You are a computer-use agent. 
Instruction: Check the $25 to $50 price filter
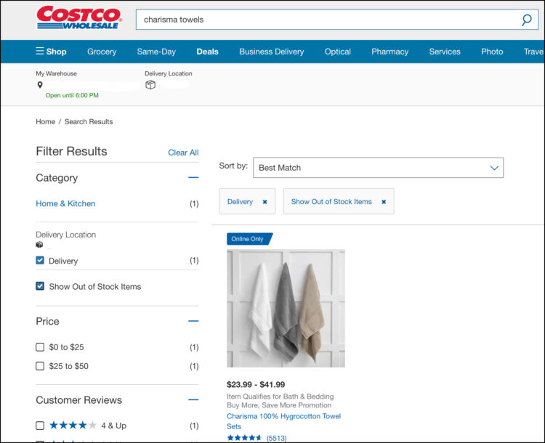40,366
